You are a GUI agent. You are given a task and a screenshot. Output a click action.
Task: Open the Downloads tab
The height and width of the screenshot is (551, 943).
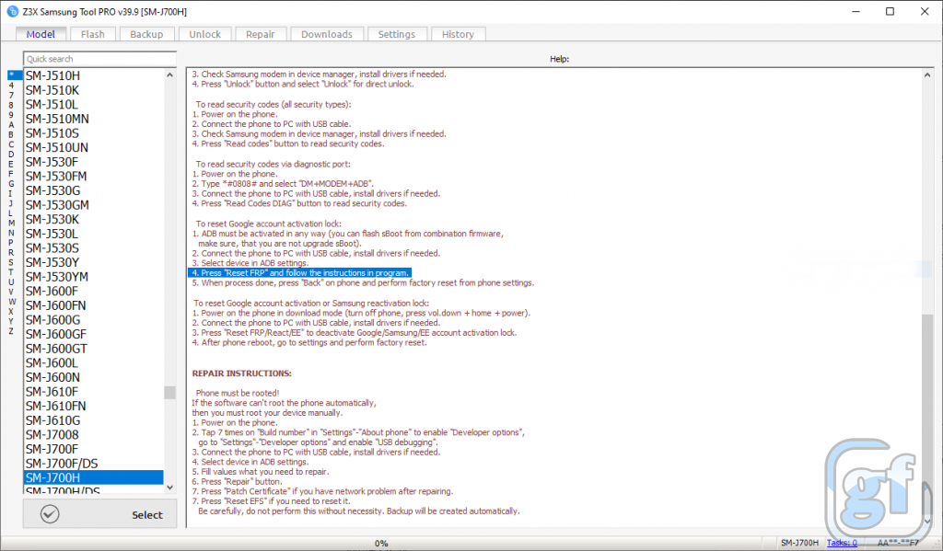click(x=327, y=34)
